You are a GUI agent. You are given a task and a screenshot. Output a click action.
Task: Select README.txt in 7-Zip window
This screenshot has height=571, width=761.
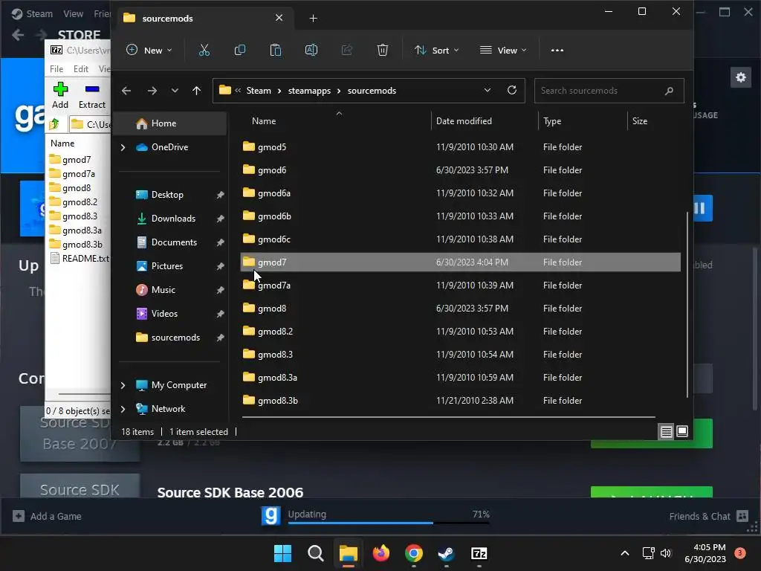[x=80, y=258]
